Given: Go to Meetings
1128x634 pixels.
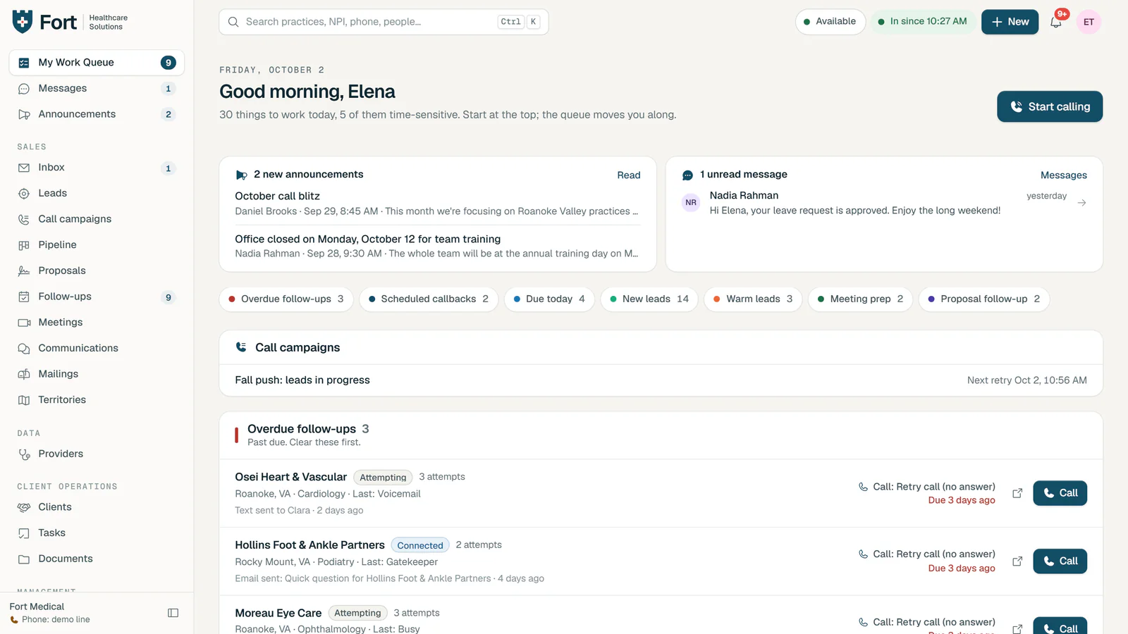Looking at the screenshot, I should point(97,323).
